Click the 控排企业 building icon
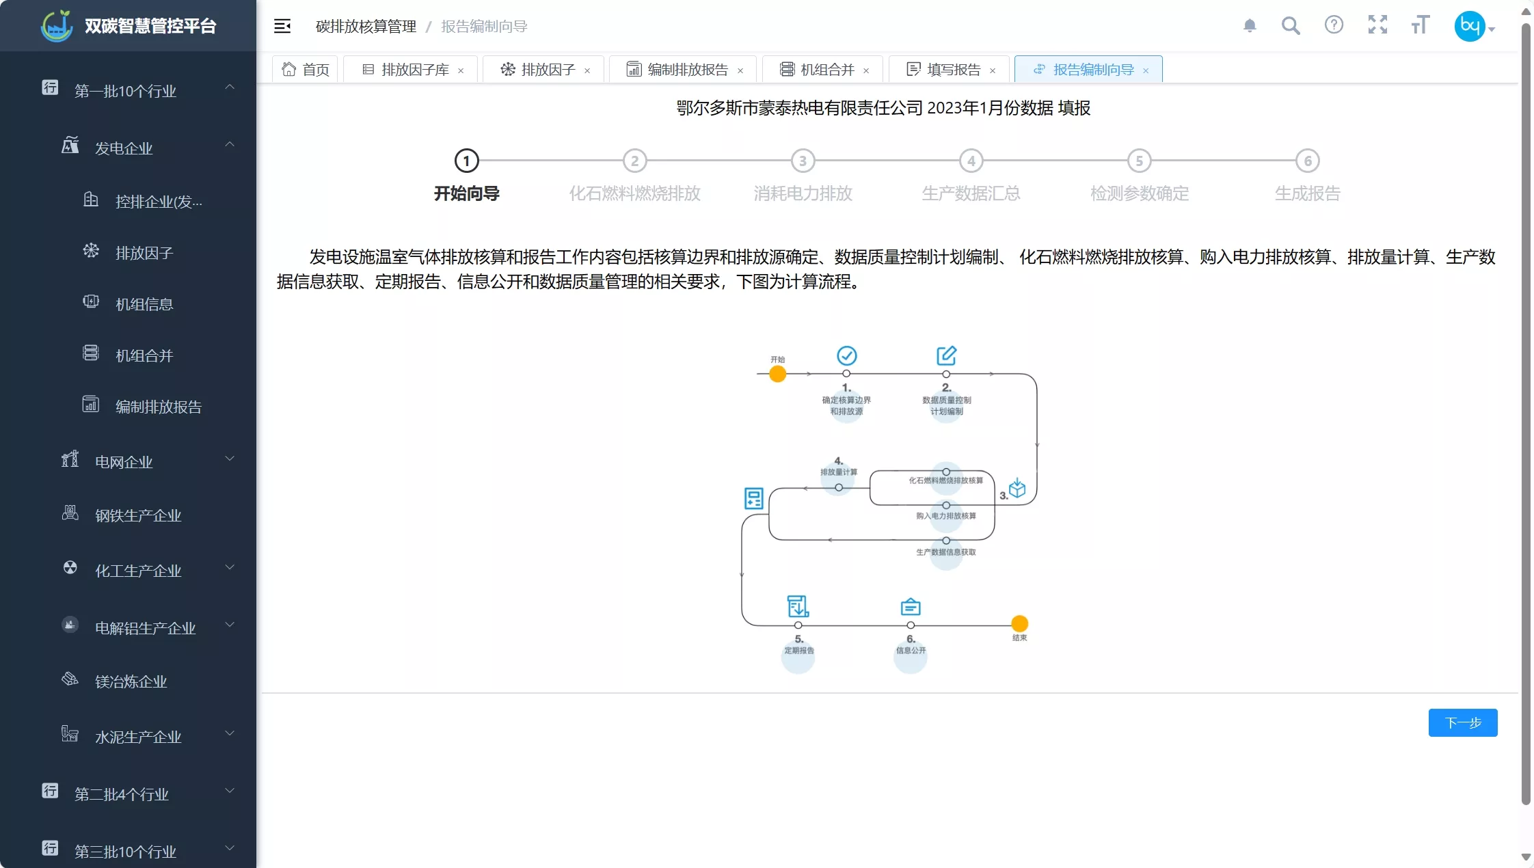Image resolution: width=1534 pixels, height=868 pixels. click(91, 199)
